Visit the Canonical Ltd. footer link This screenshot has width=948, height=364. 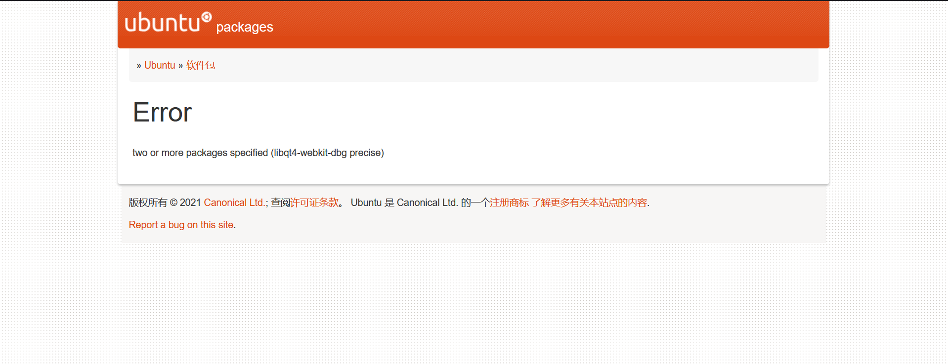pyautogui.click(x=234, y=202)
